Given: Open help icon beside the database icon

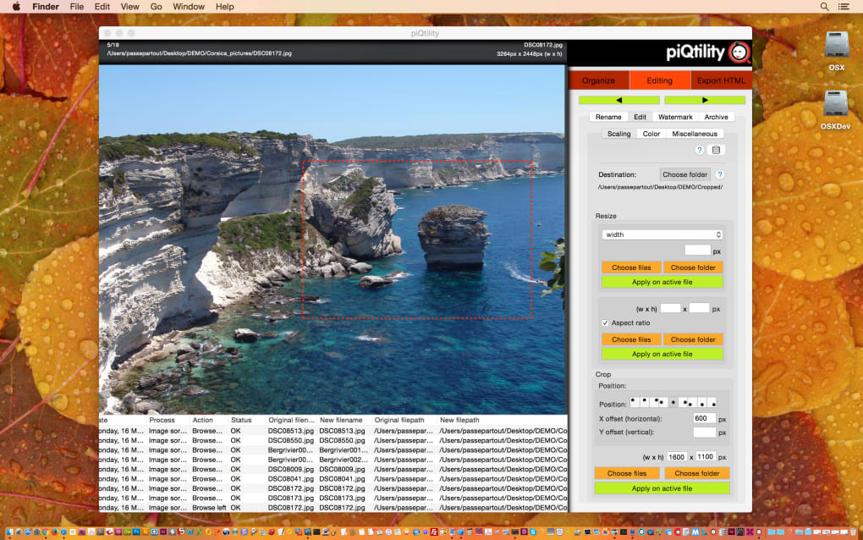Looking at the screenshot, I should tap(700, 150).
